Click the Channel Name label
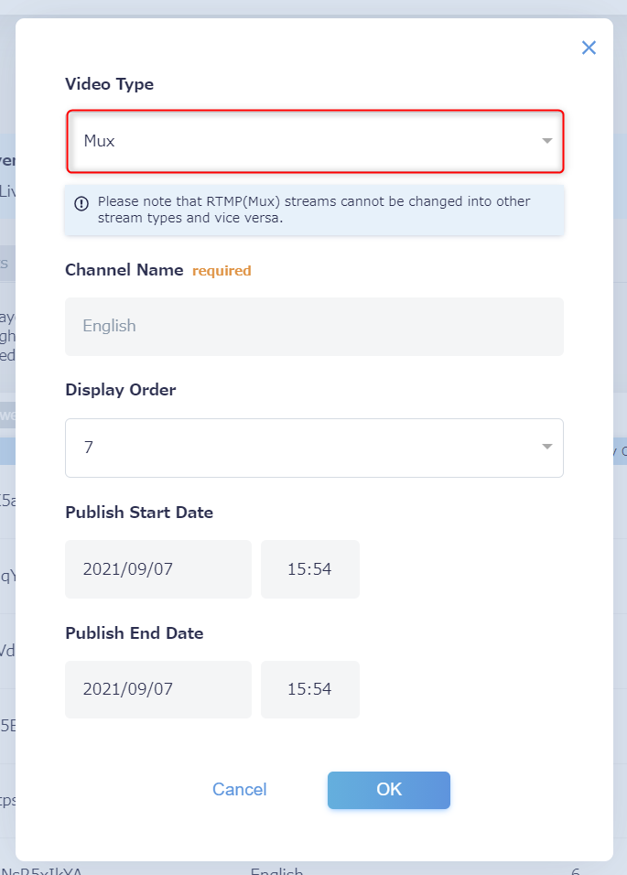627x875 pixels. click(x=124, y=270)
